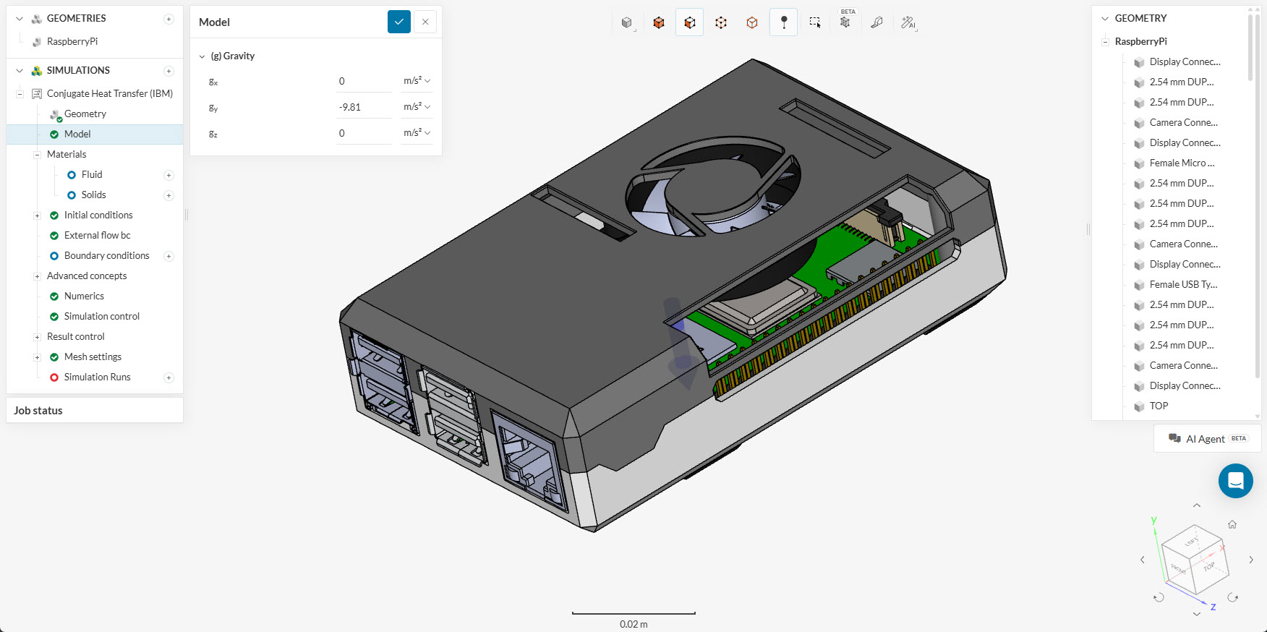This screenshot has width=1267, height=632.
Task: Open the AI Agent panel
Action: 1207,439
